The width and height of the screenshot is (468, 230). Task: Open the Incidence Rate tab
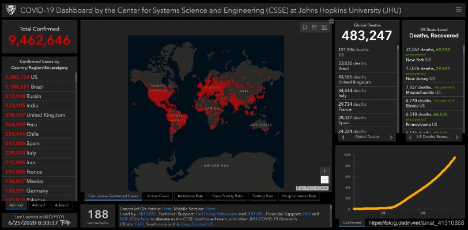190,196
